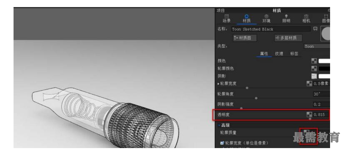Click the save-to-library icon beside the name
This screenshot has width=342, height=150.
click(x=315, y=29)
